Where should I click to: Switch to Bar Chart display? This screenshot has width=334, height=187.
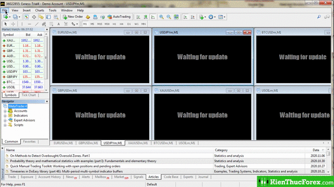pos(138,17)
